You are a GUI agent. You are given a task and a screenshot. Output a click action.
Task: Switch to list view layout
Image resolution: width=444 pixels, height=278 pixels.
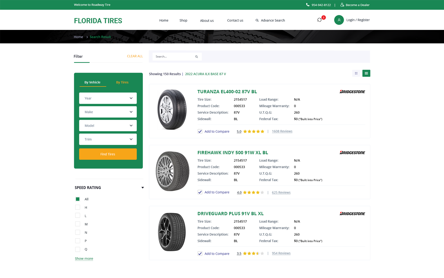click(x=366, y=73)
